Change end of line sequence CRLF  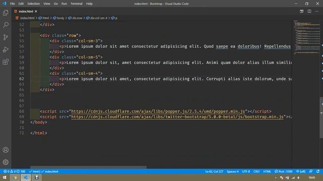point(256,171)
